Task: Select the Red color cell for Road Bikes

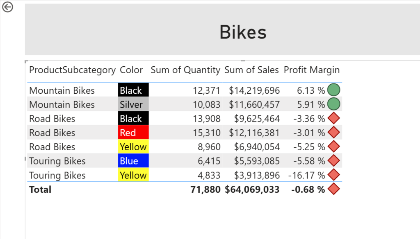Action: tap(133, 133)
